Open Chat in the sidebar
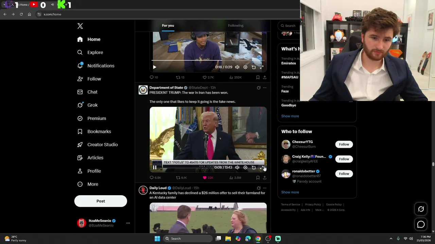This screenshot has height=244, width=435. [87, 92]
